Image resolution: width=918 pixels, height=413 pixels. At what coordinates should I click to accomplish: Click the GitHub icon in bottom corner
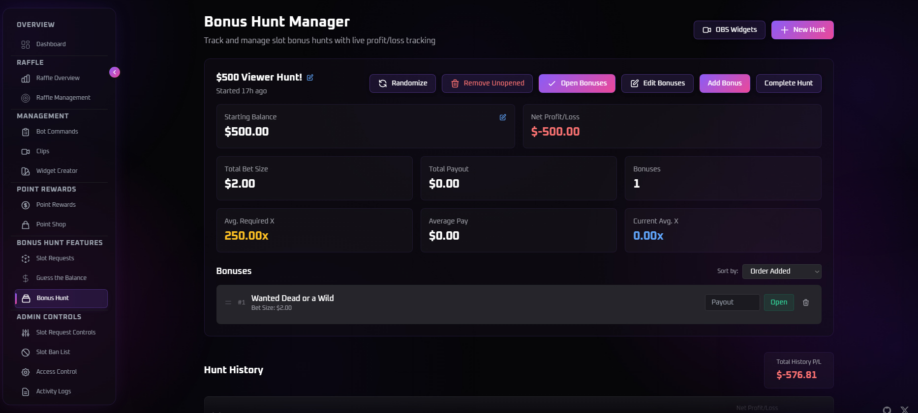[x=887, y=410]
